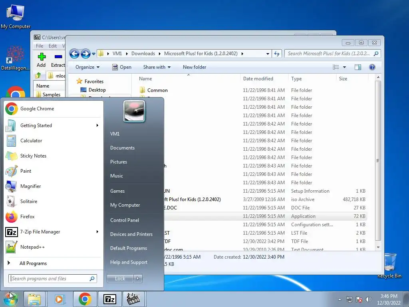This screenshot has width=409, height=307.
Task: Focus Search Microsoft Plus! for Kids box
Action: pos(333,54)
